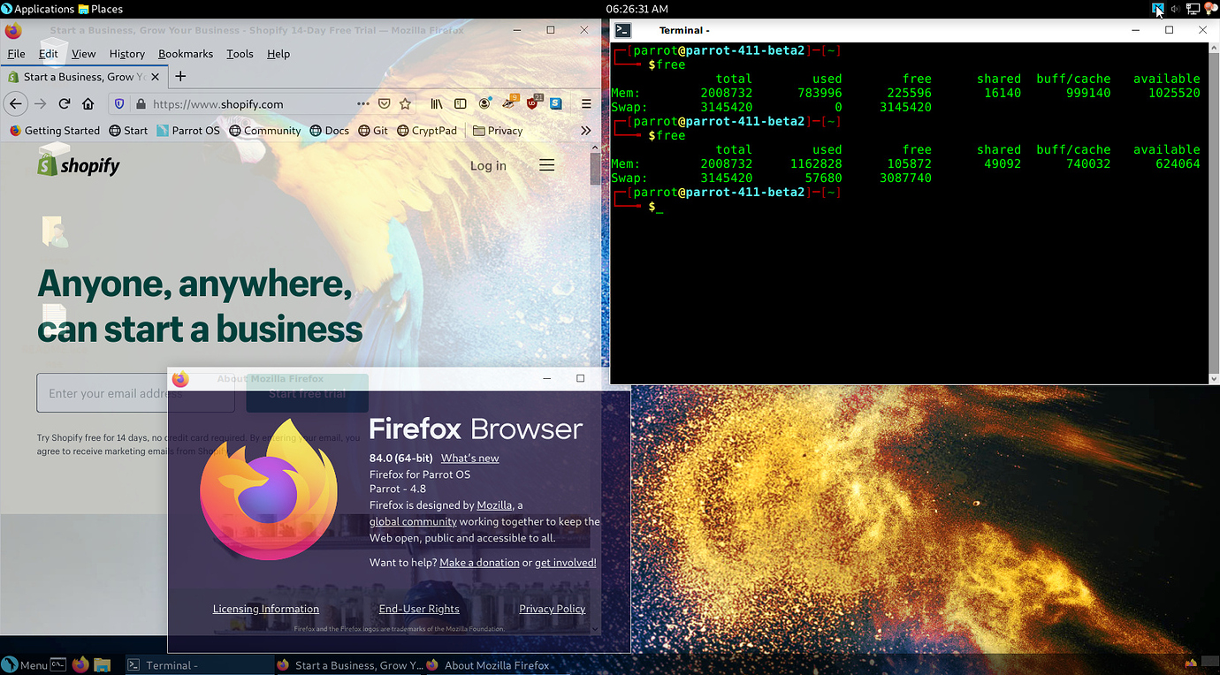Launch terminal from bottom panel launcher

[x=58, y=664]
